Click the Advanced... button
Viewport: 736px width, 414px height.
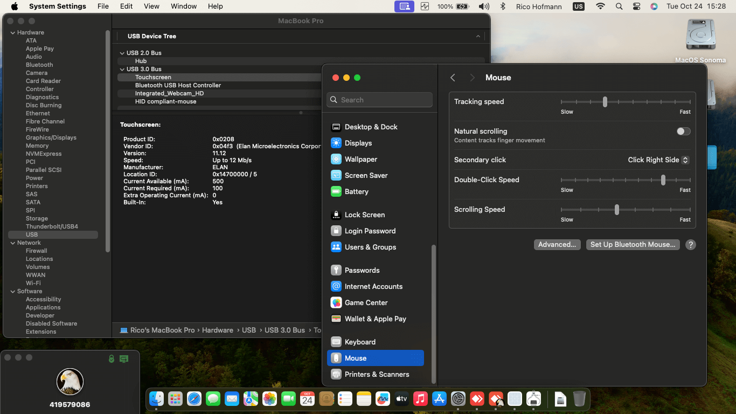coord(557,245)
